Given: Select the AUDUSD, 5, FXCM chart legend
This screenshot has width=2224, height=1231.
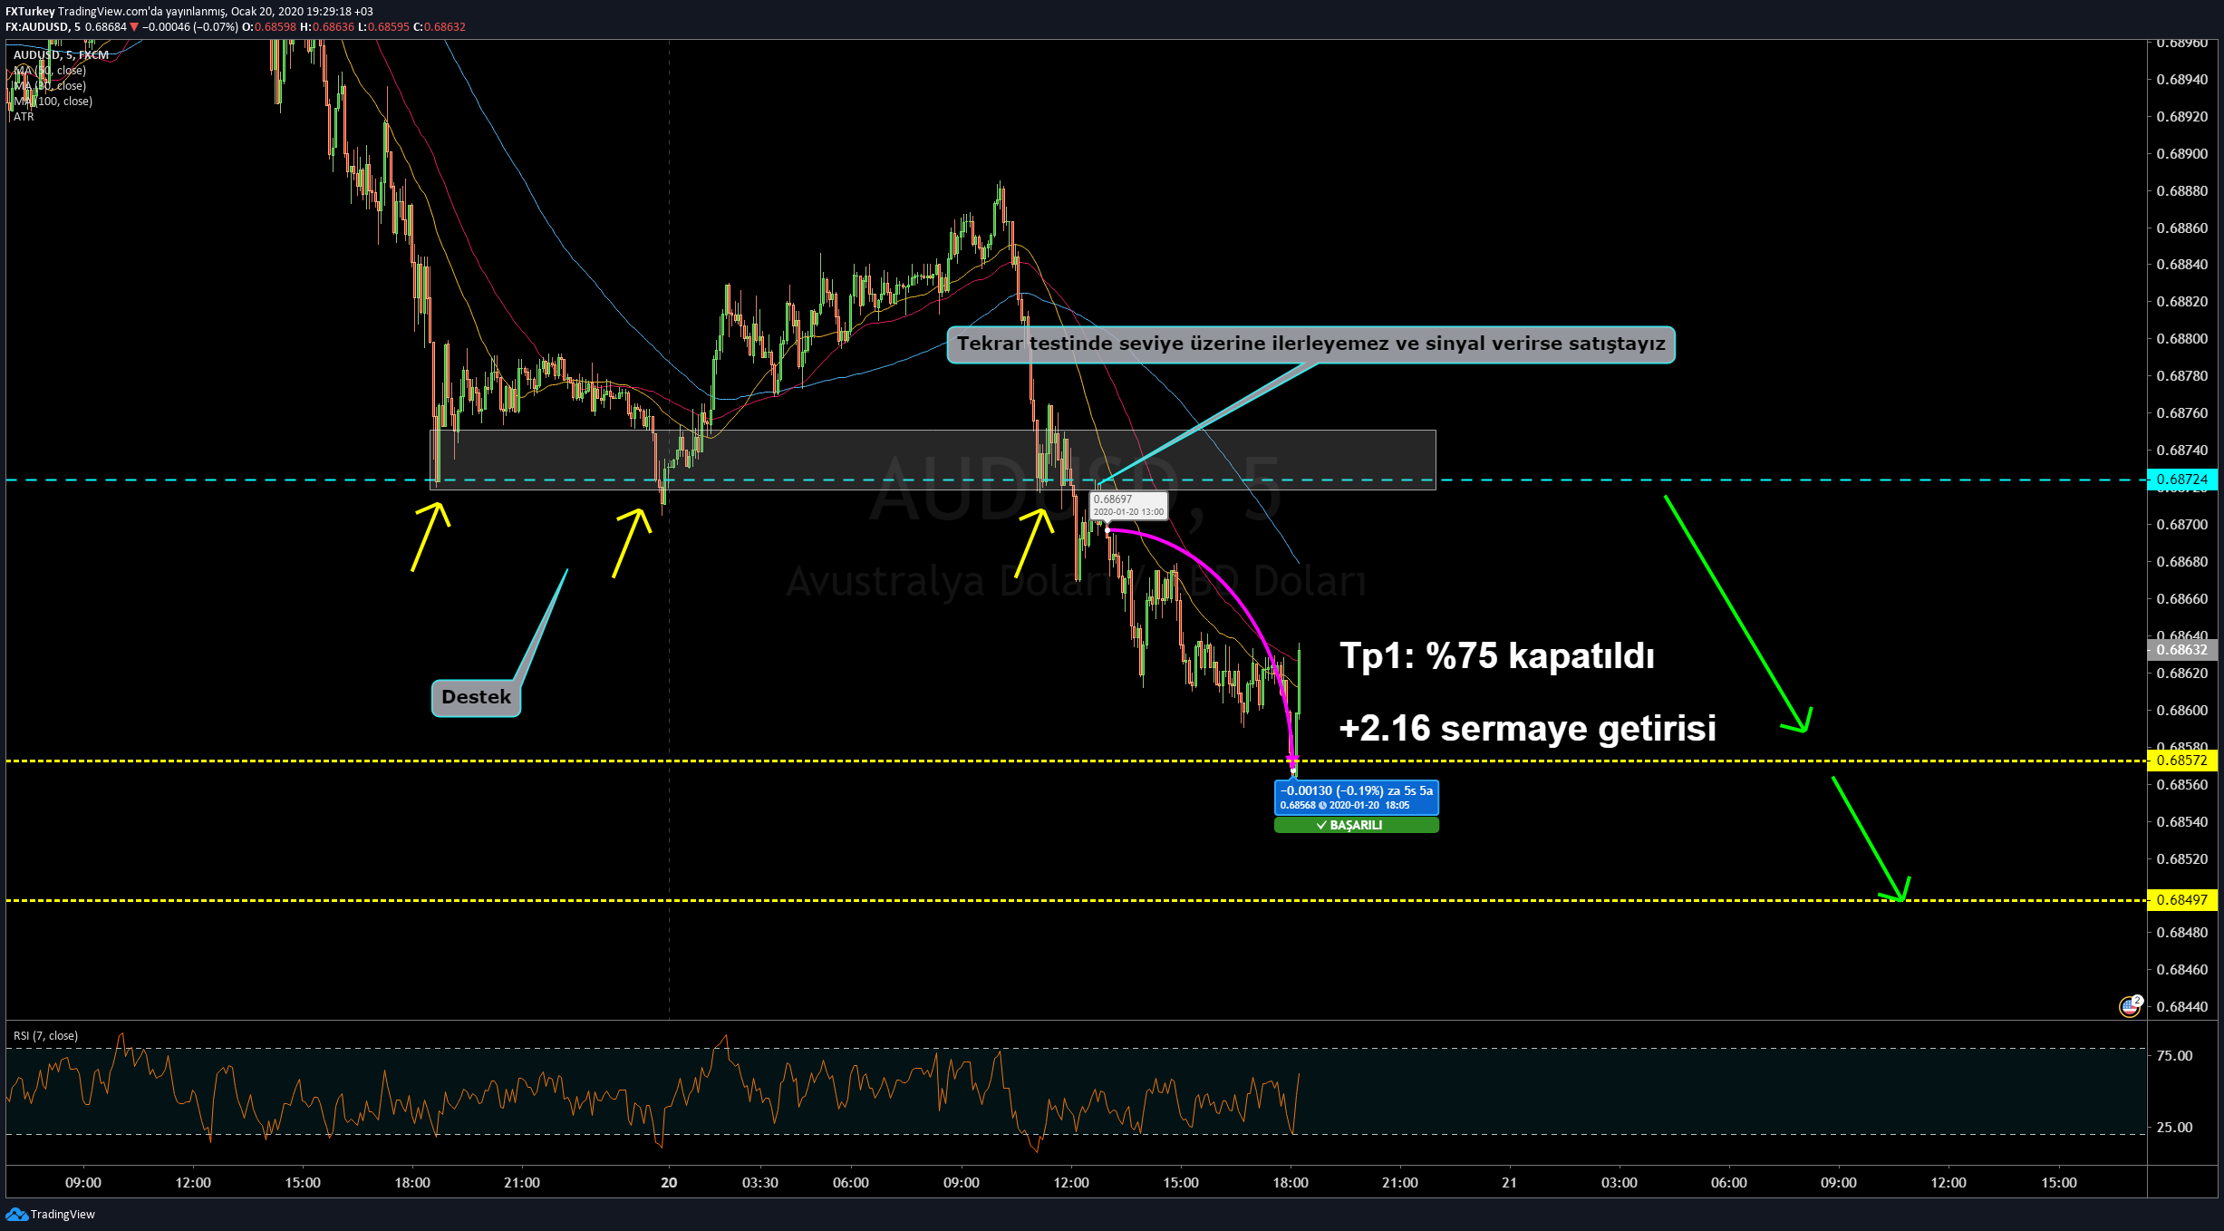Looking at the screenshot, I should pyautogui.click(x=61, y=55).
